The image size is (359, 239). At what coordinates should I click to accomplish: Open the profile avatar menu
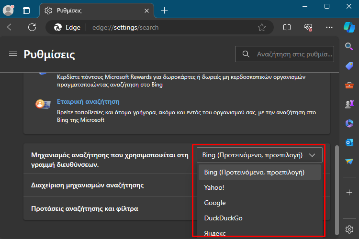point(8,11)
